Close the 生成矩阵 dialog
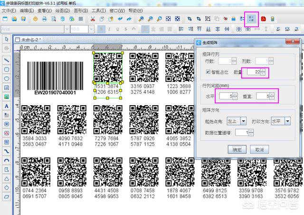Screen dimensions: 304x215 pos(293,41)
